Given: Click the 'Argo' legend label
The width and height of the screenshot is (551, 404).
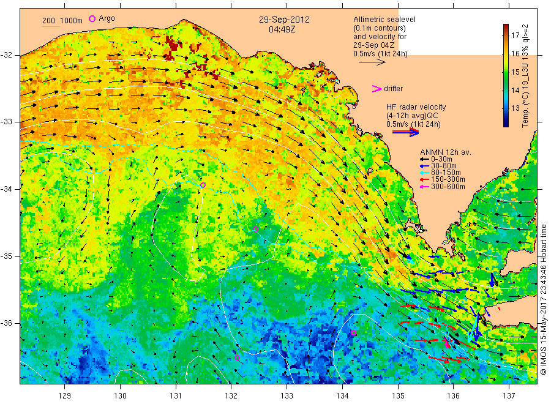Looking at the screenshot, I should (x=107, y=18).
